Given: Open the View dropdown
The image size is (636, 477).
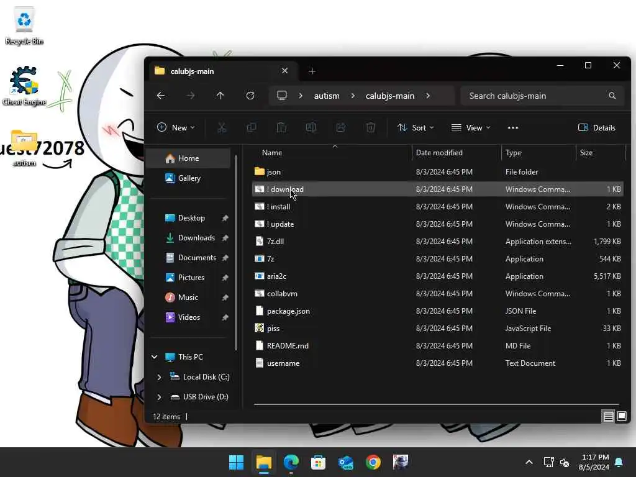Looking at the screenshot, I should pyautogui.click(x=471, y=128).
